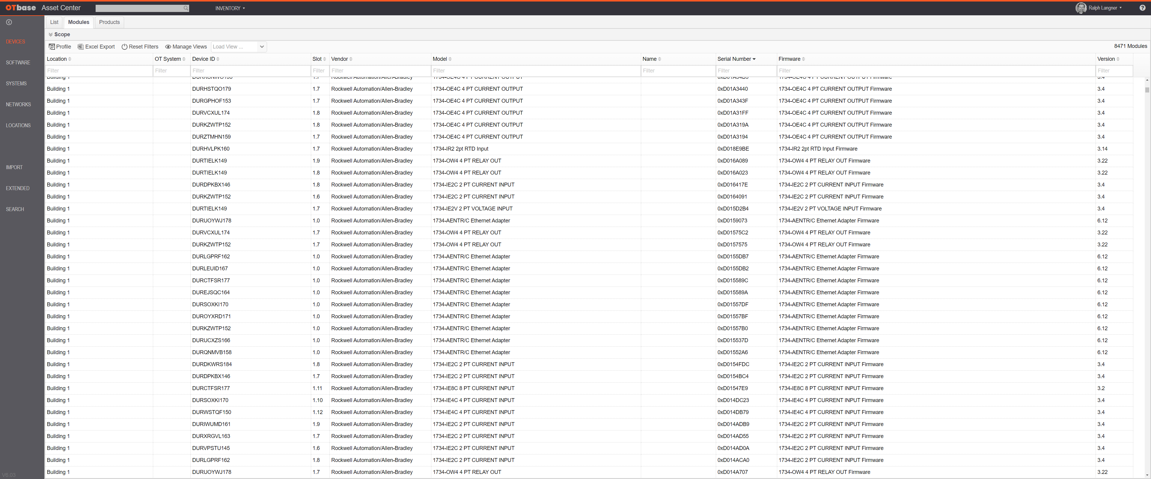
Task: Open the INVENTORY menu dropdown
Action: point(230,8)
